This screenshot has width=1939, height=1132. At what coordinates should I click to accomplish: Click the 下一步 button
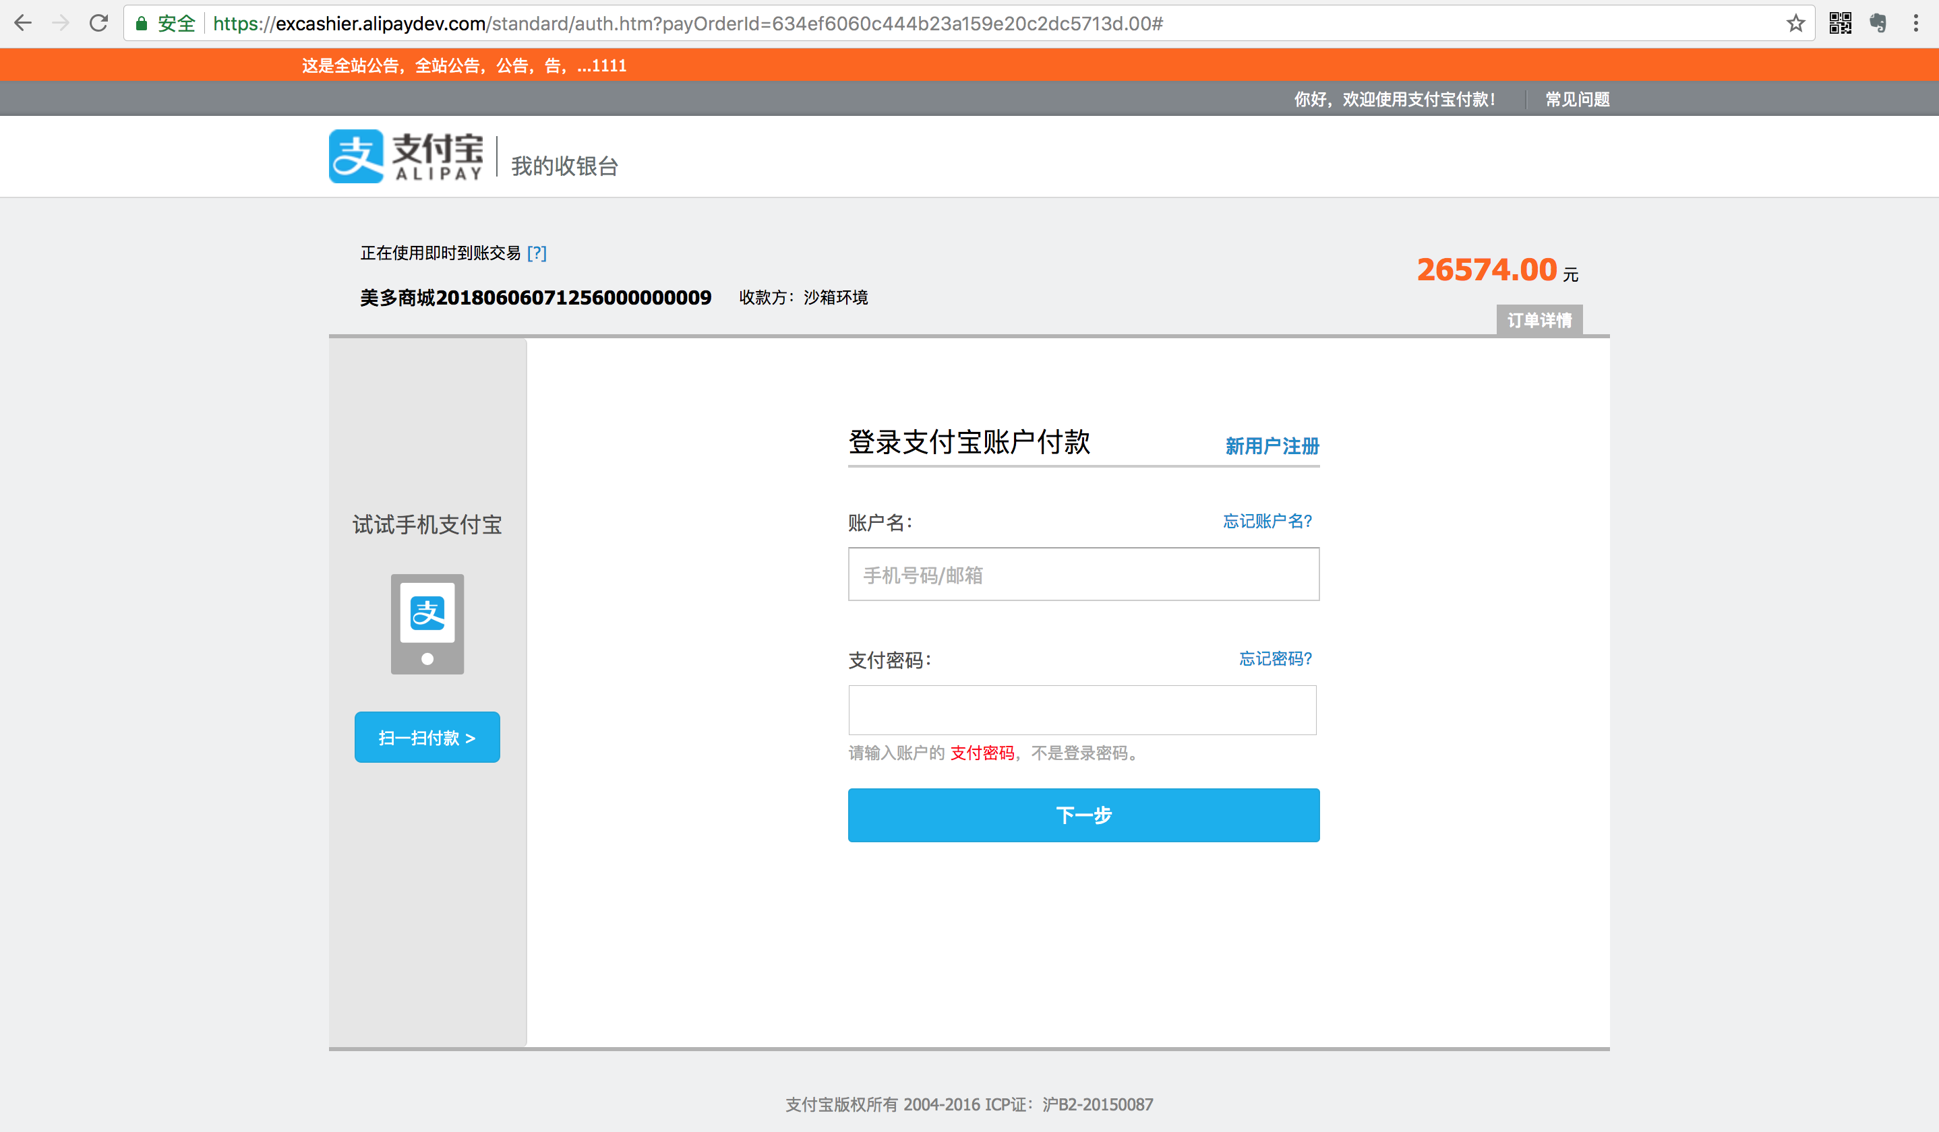click(1083, 815)
